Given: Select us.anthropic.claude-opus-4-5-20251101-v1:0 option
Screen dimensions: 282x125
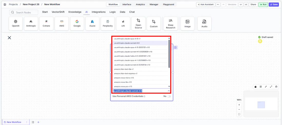Looking at the screenshot, I should pyautogui.click(x=140, y=47).
